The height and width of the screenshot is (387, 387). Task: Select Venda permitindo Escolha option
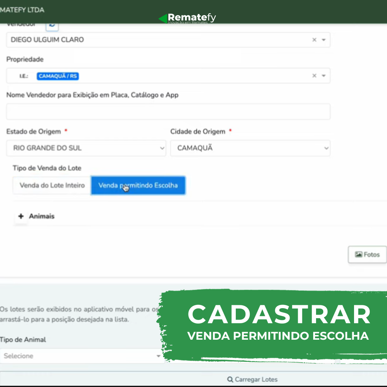tap(138, 185)
